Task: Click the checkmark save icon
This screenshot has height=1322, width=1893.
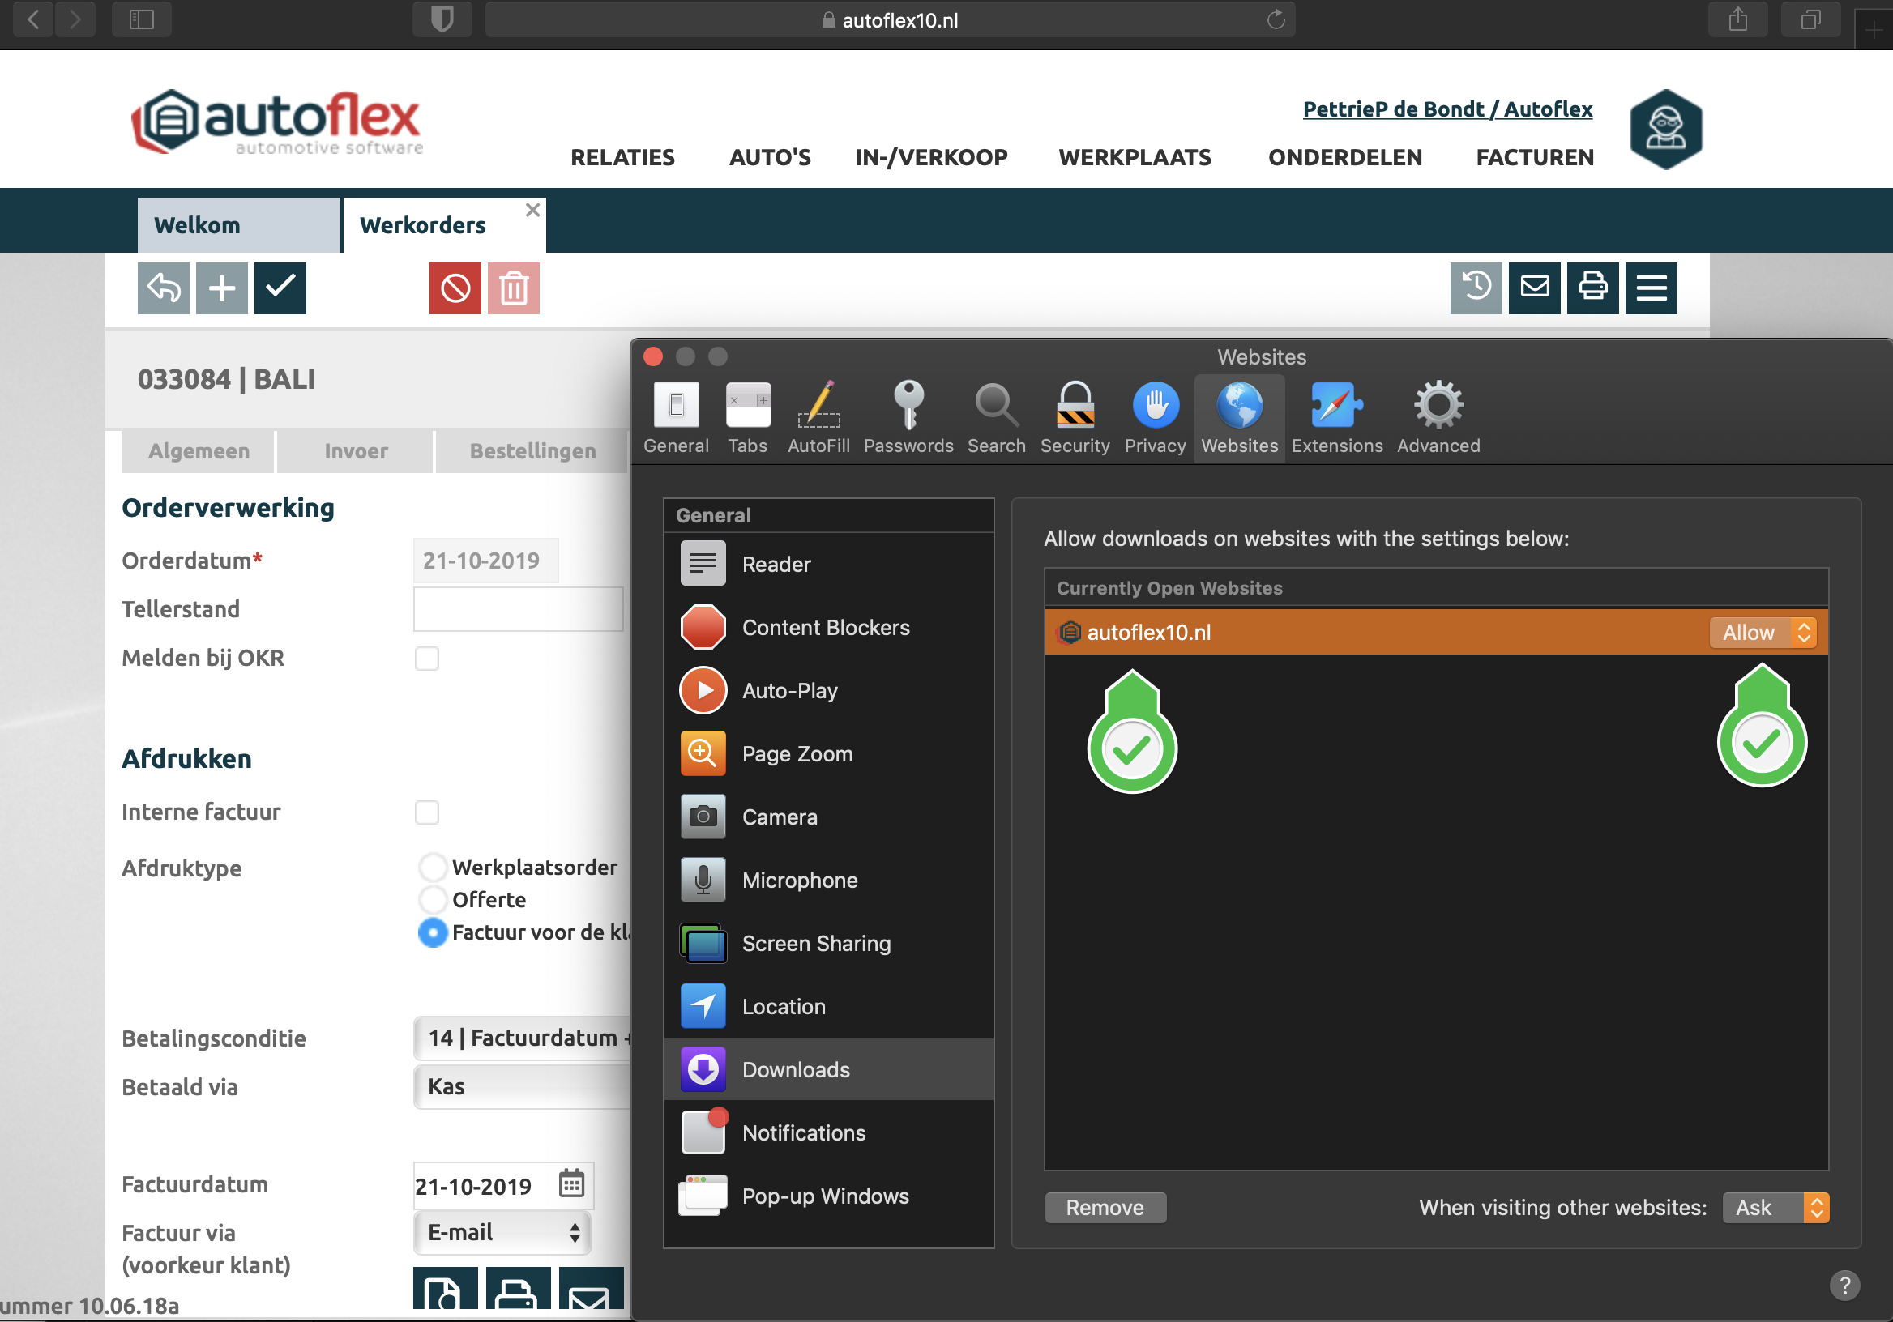Action: point(280,288)
